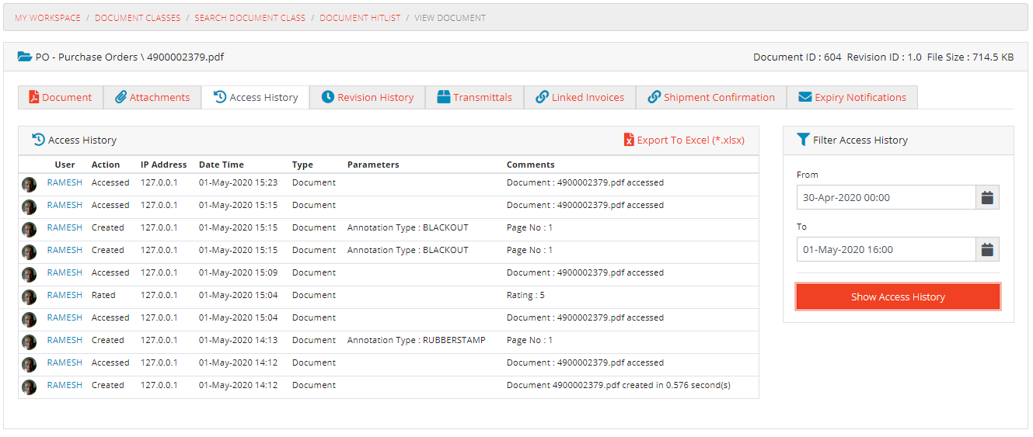Click RAMESH avatar in the 15:23 row
This screenshot has width=1033, height=437.
30,184
